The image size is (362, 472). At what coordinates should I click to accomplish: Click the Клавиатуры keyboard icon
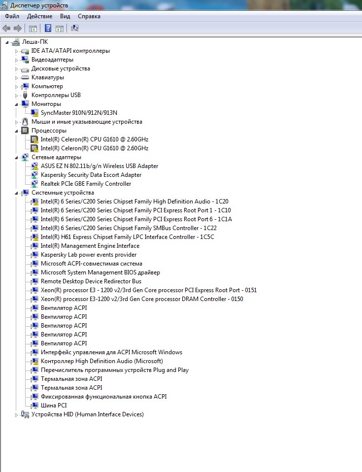click(x=25, y=78)
